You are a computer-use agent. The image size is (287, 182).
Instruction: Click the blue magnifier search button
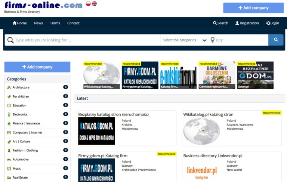coord(276,40)
